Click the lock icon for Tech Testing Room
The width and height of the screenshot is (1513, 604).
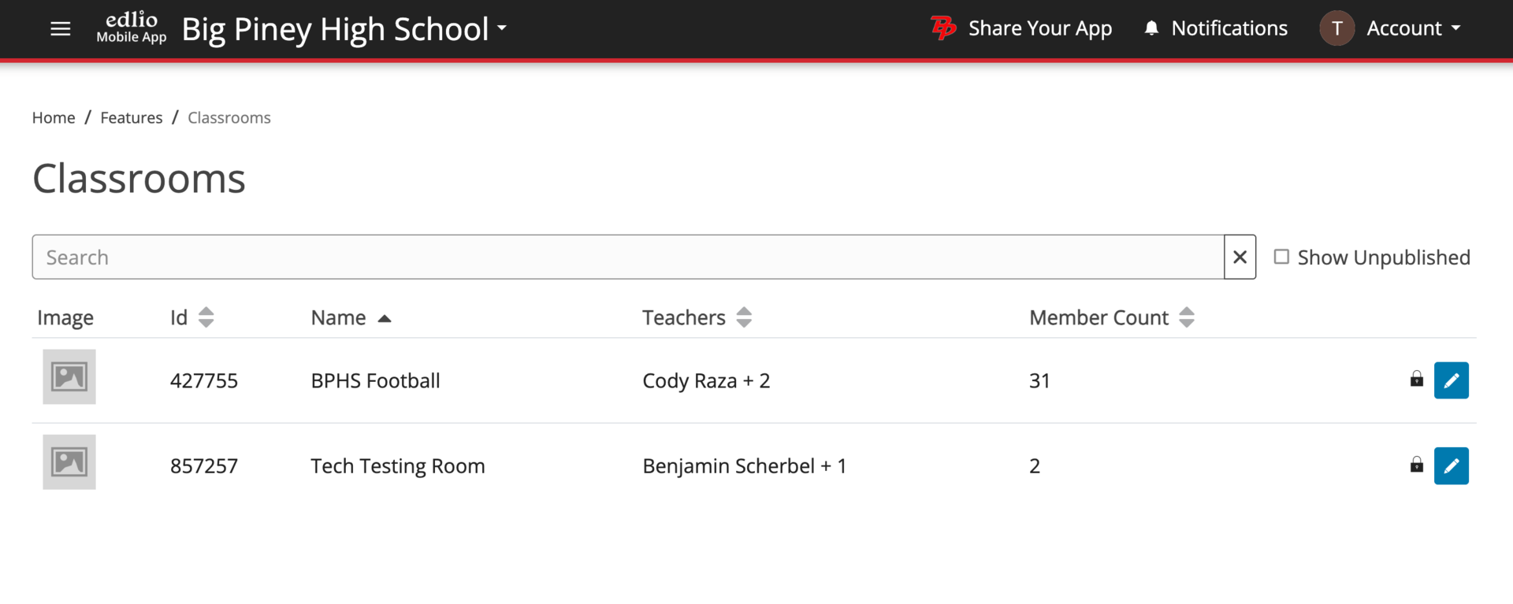click(x=1416, y=465)
